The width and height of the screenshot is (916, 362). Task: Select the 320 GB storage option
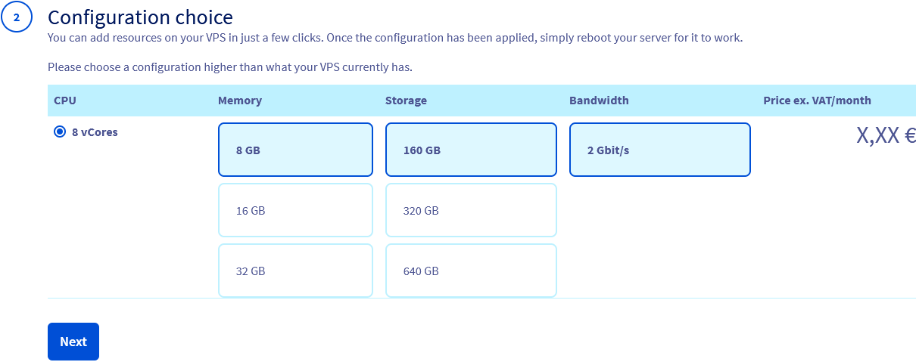[x=471, y=210]
